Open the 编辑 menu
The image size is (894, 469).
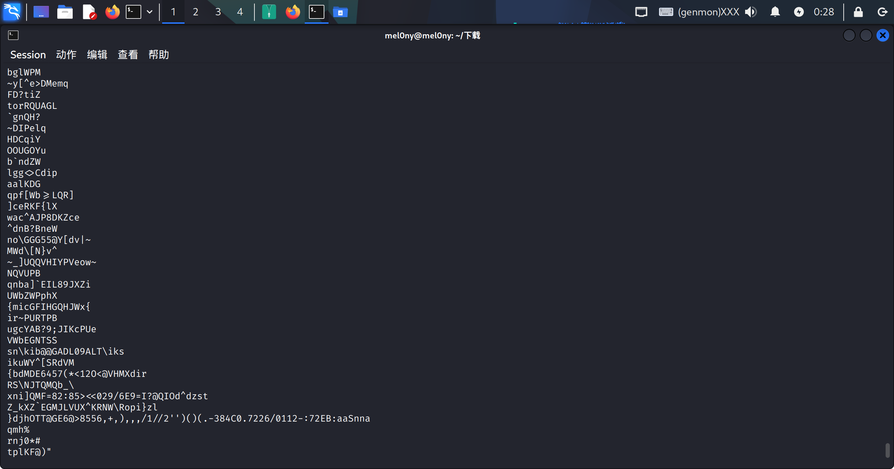point(97,55)
